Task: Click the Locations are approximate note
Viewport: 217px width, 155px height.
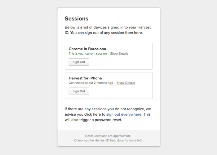Action: click(113, 136)
